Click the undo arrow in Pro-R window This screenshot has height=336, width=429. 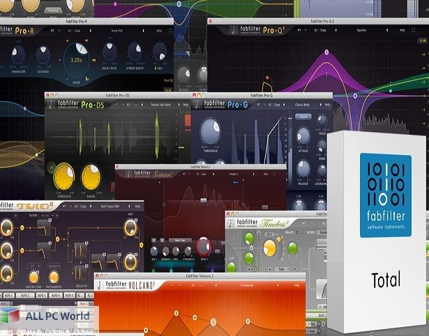(x=52, y=31)
